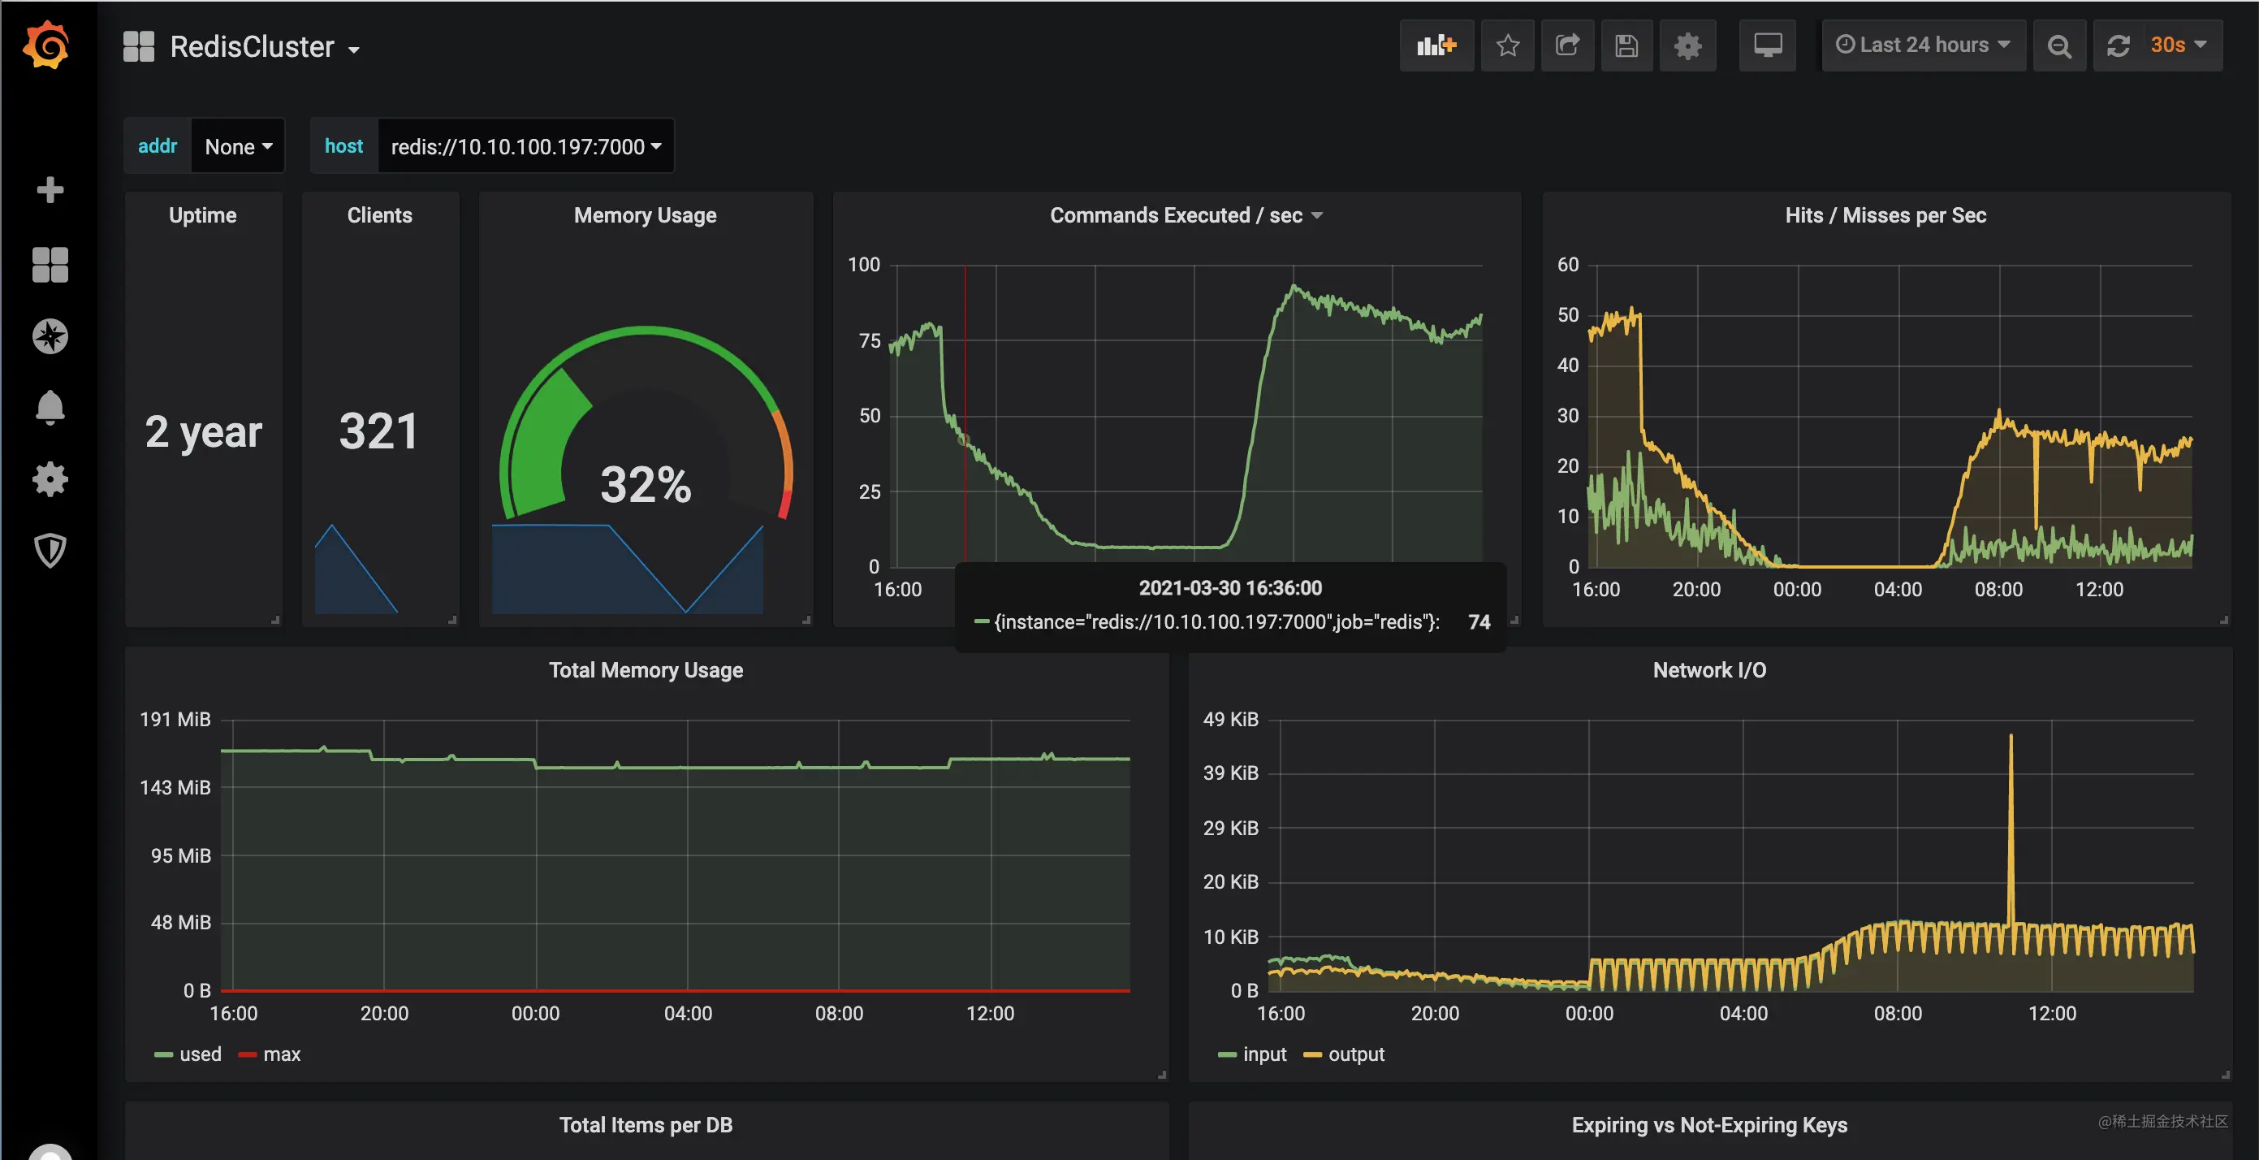This screenshot has width=2259, height=1160.
Task: Click the Uptime panel title
Action: pyautogui.click(x=202, y=215)
